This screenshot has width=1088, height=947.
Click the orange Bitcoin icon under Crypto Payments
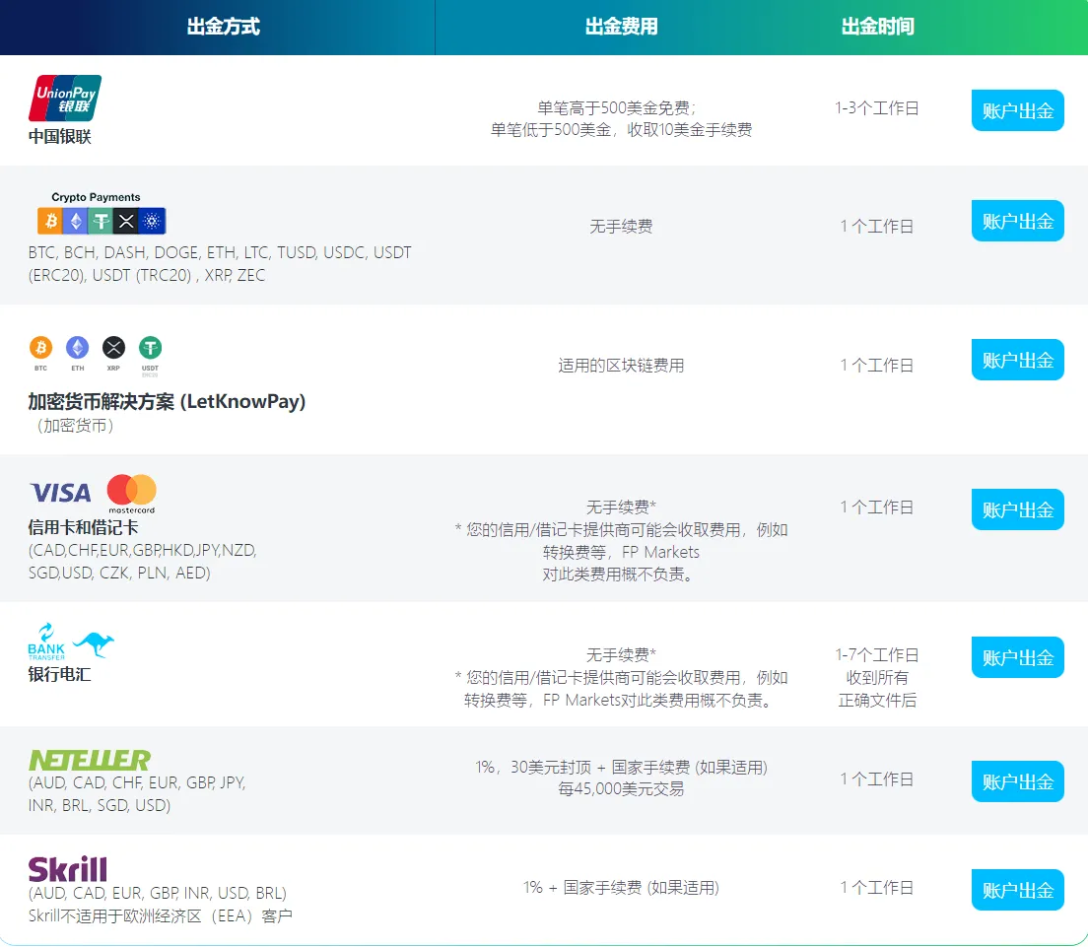(50, 222)
